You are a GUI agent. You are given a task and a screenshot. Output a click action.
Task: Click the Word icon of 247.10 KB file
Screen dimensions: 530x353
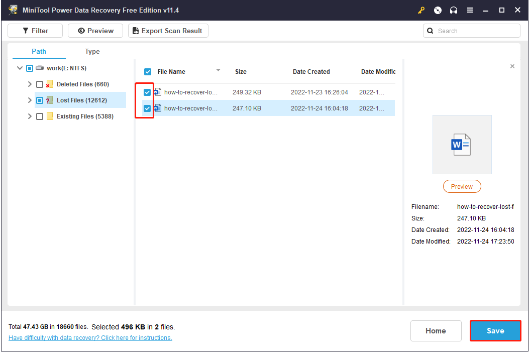tap(158, 108)
